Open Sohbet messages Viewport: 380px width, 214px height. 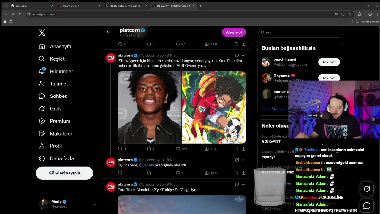pos(53,96)
